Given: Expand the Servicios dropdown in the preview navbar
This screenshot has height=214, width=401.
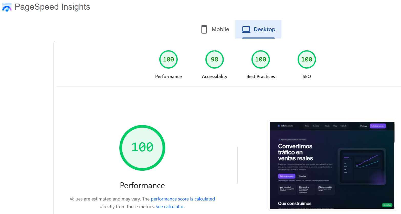Looking at the screenshot, I should (x=317, y=126).
